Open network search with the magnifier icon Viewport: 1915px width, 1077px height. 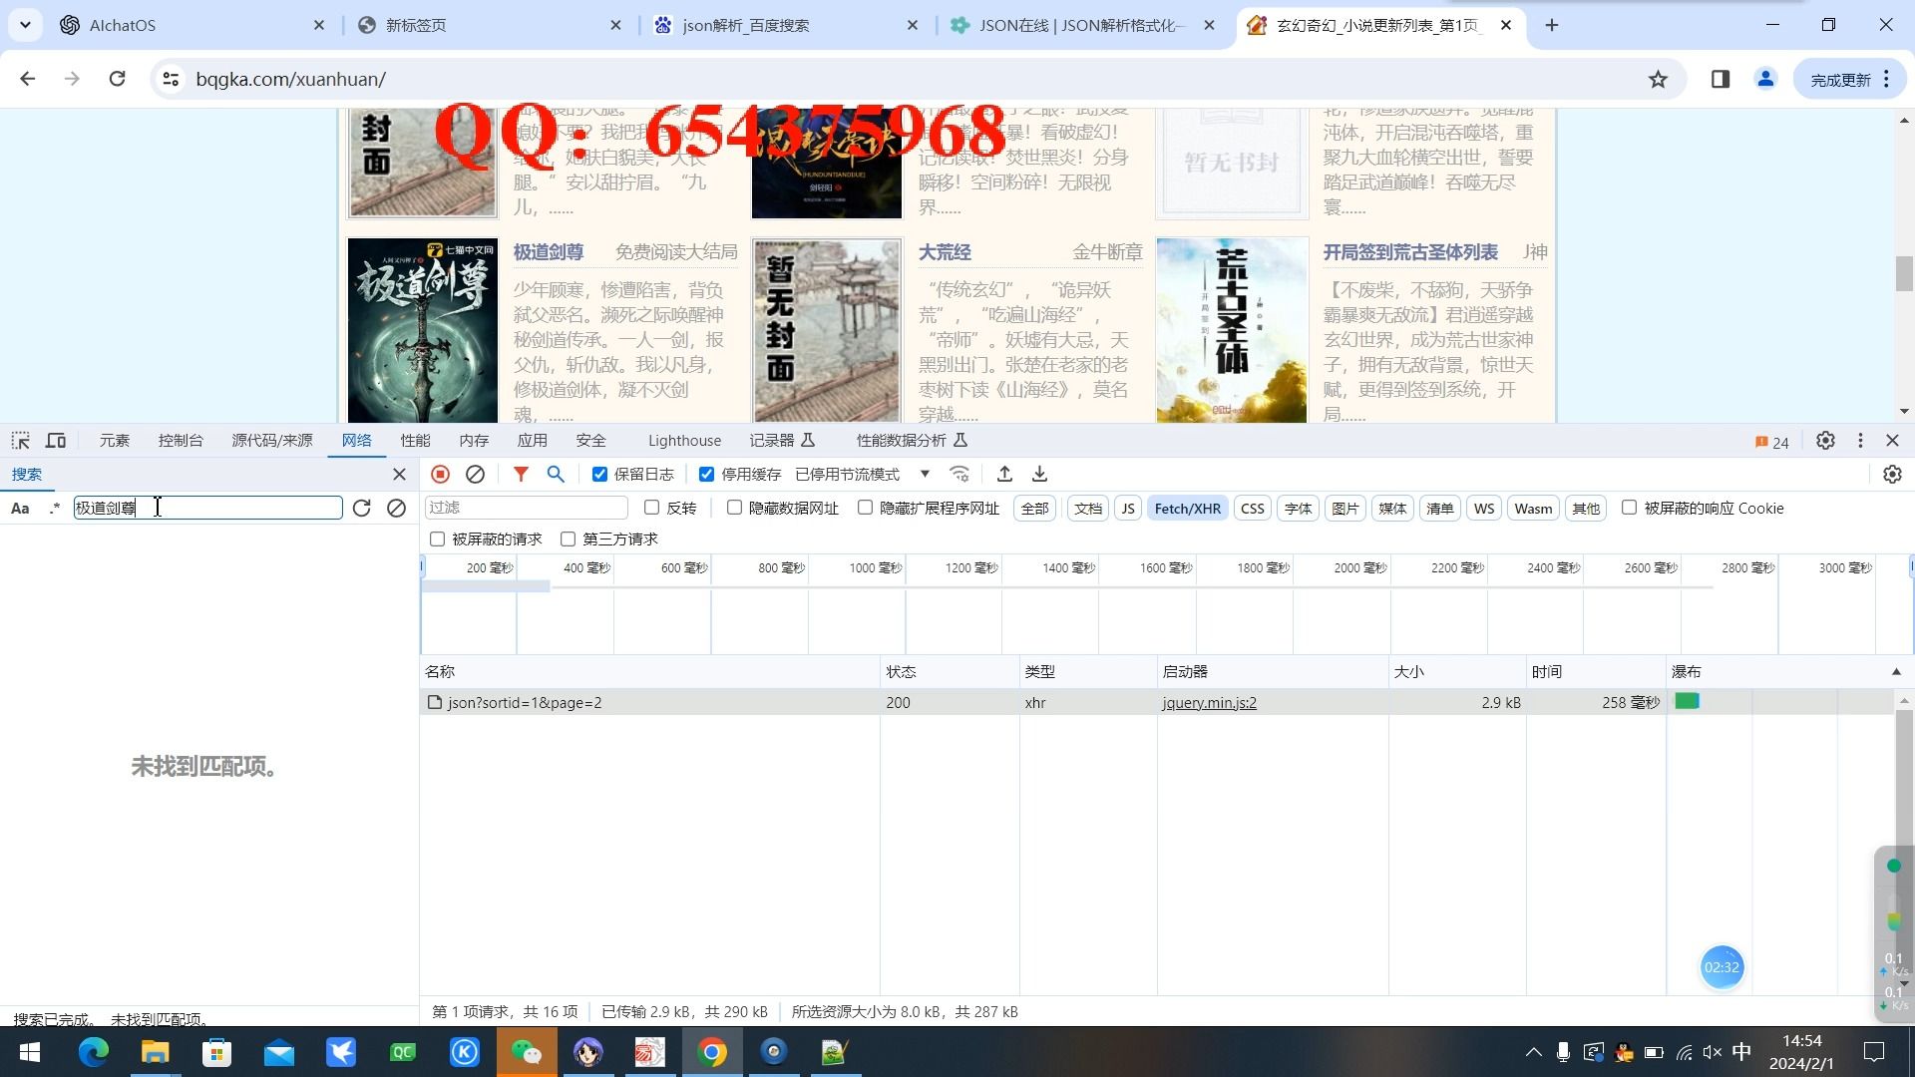pyautogui.click(x=556, y=474)
